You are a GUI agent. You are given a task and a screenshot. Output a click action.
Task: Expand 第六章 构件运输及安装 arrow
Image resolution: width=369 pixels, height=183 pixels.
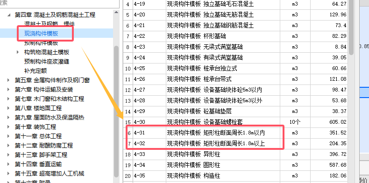click(9, 90)
